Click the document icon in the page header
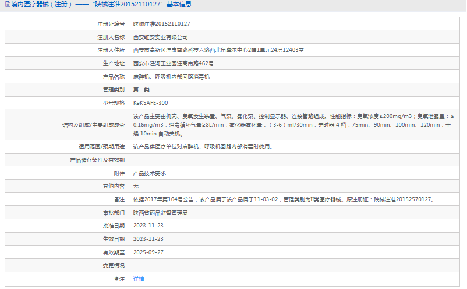Image resolution: width=467 pixels, height=289 pixels. [6, 5]
